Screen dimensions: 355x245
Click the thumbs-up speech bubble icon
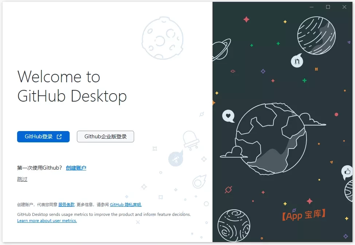click(x=347, y=172)
